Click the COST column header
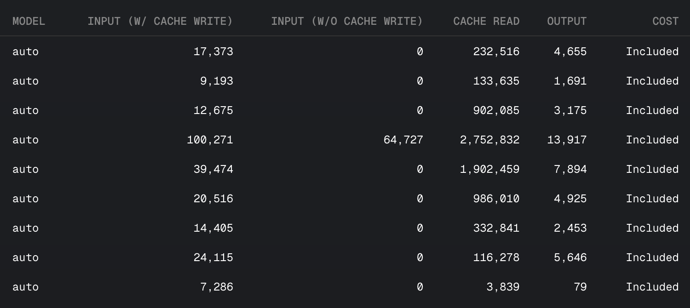This screenshot has width=690, height=308. click(x=665, y=21)
